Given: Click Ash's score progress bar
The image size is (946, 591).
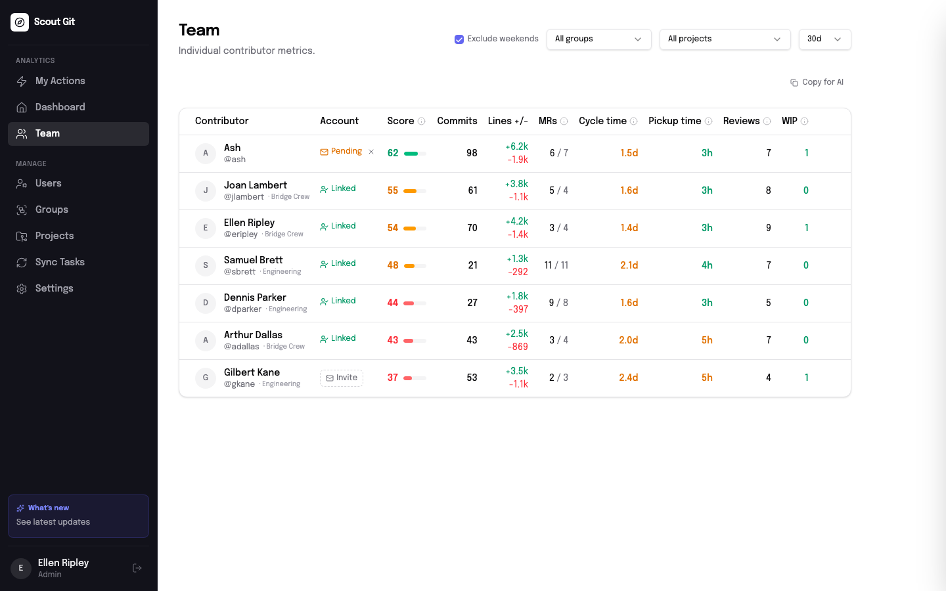Looking at the screenshot, I should click(413, 152).
